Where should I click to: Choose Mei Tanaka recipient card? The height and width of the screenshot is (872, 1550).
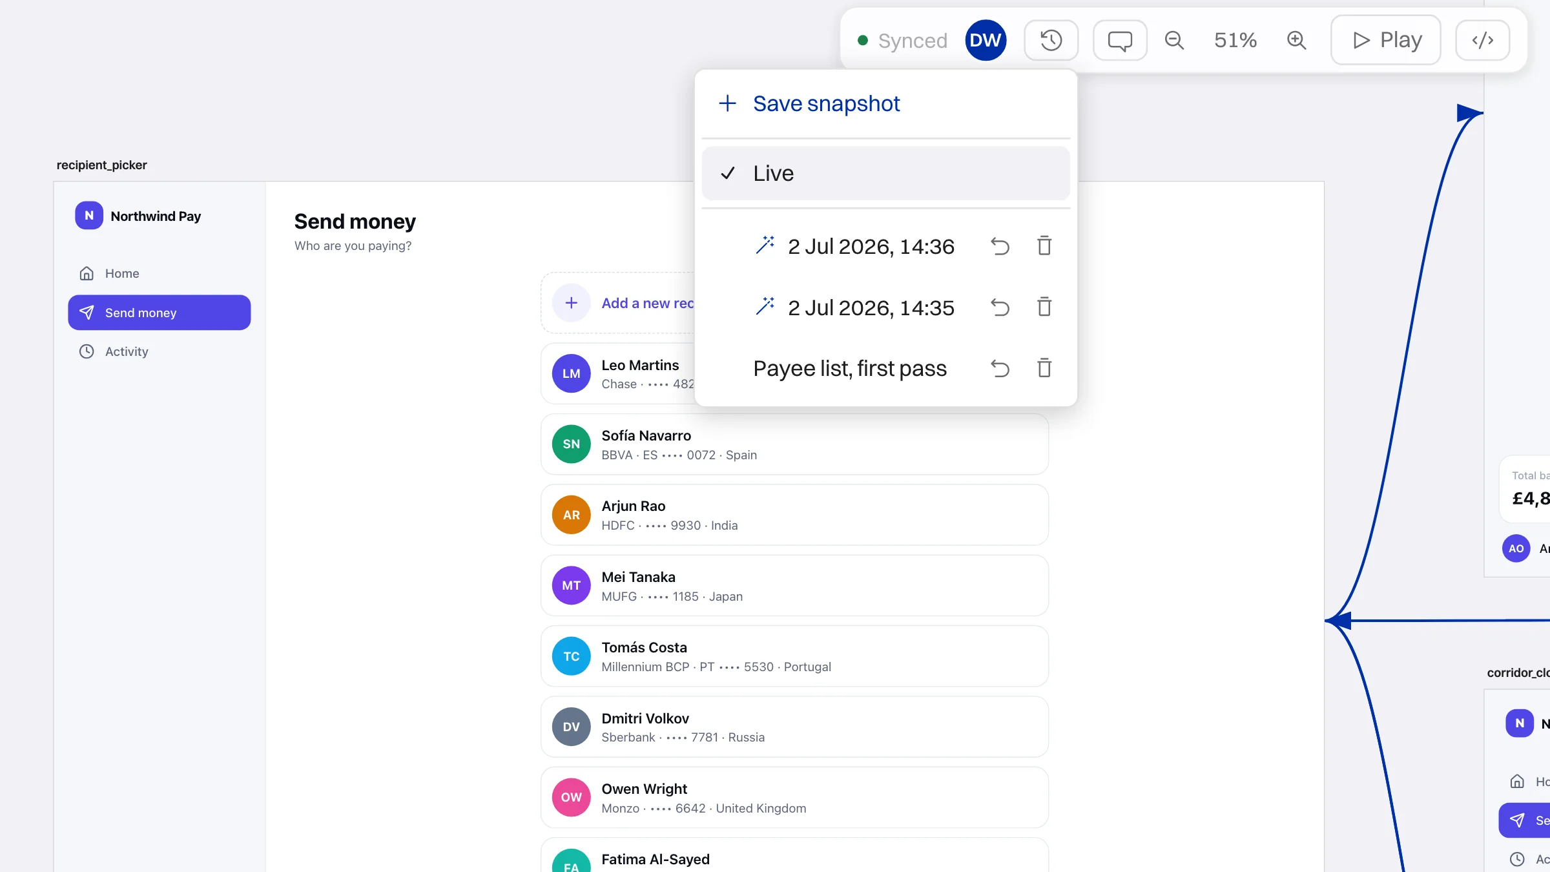point(794,586)
